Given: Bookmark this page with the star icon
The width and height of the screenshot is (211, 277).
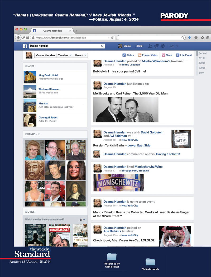Looking at the screenshot, I should tap(202, 38).
